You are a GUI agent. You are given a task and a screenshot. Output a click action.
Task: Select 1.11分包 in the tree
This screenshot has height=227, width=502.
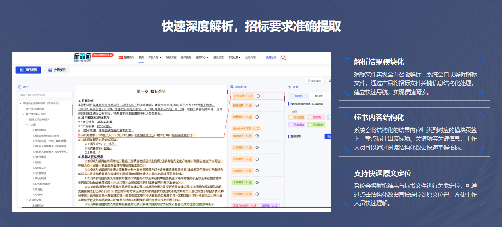tap(37, 189)
